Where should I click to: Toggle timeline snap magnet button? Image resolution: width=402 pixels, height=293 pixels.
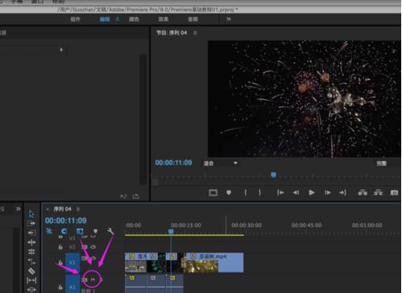pos(64,231)
